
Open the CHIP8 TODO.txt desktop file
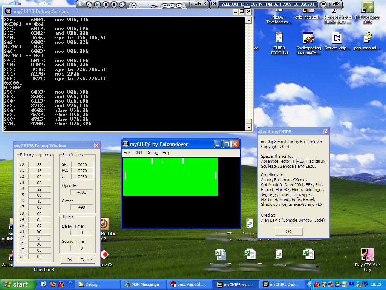tap(279, 43)
